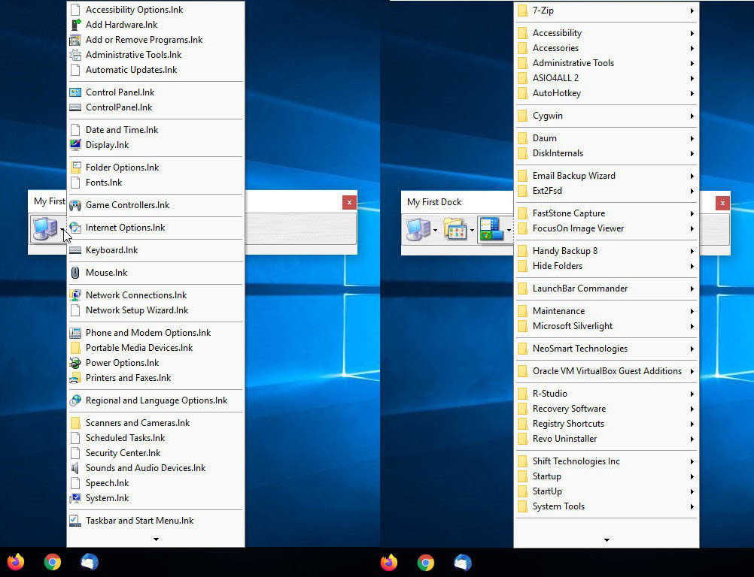Launch Firefox from the left taskbar
The width and height of the screenshot is (754, 577).
tap(15, 562)
